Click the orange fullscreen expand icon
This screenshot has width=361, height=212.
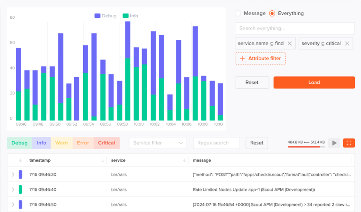349,143
